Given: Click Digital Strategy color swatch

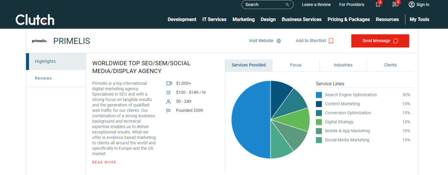Looking at the screenshot, I should pos(319,122).
